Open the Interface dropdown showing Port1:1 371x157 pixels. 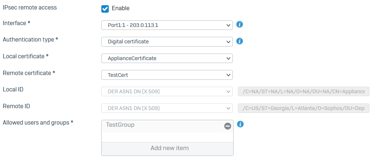(167, 25)
